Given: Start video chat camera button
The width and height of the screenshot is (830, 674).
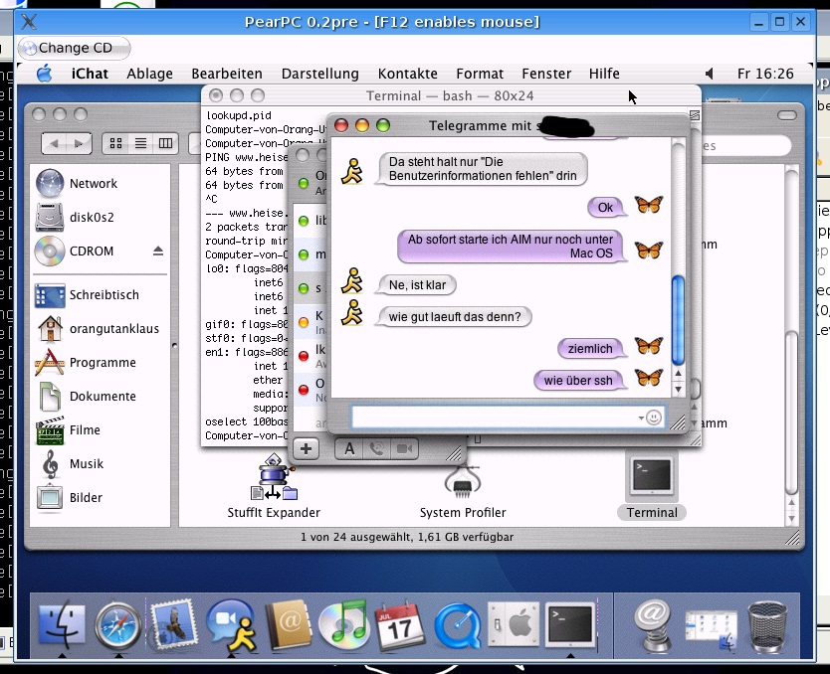Looking at the screenshot, I should [x=404, y=449].
